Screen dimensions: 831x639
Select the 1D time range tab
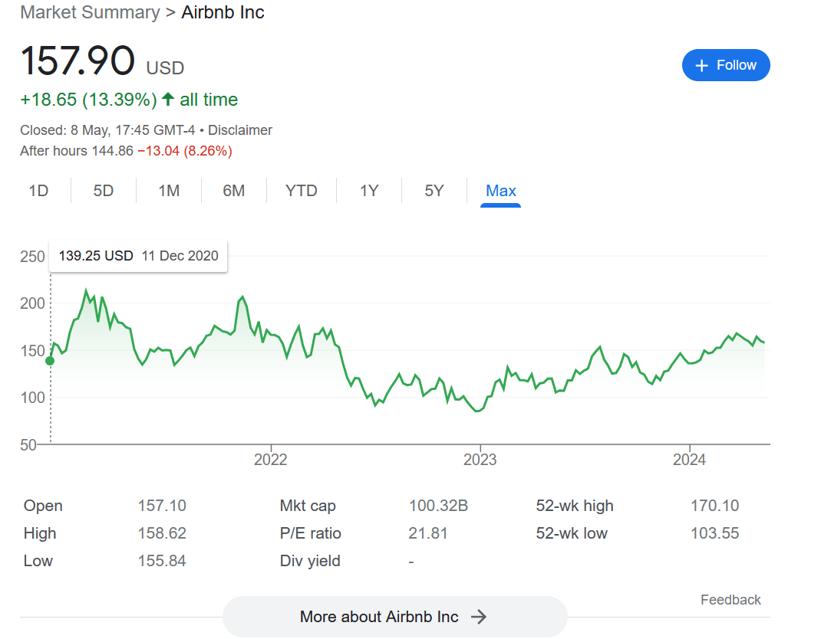[38, 191]
